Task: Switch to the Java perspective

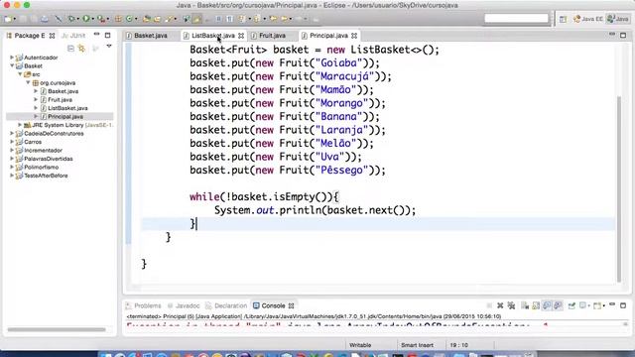Action: point(618,19)
